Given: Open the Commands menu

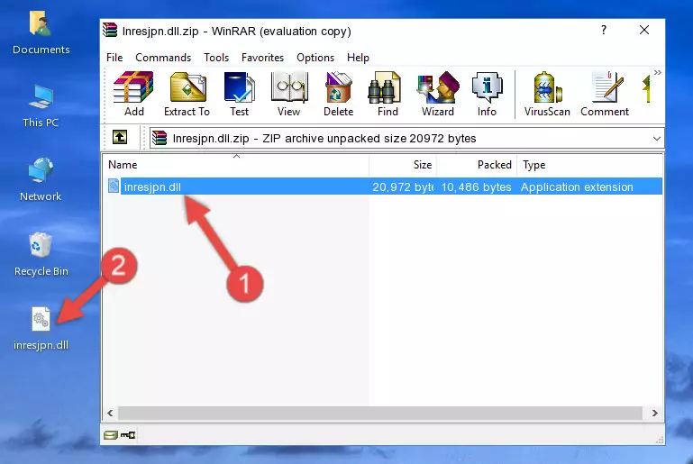Looking at the screenshot, I should tap(163, 58).
